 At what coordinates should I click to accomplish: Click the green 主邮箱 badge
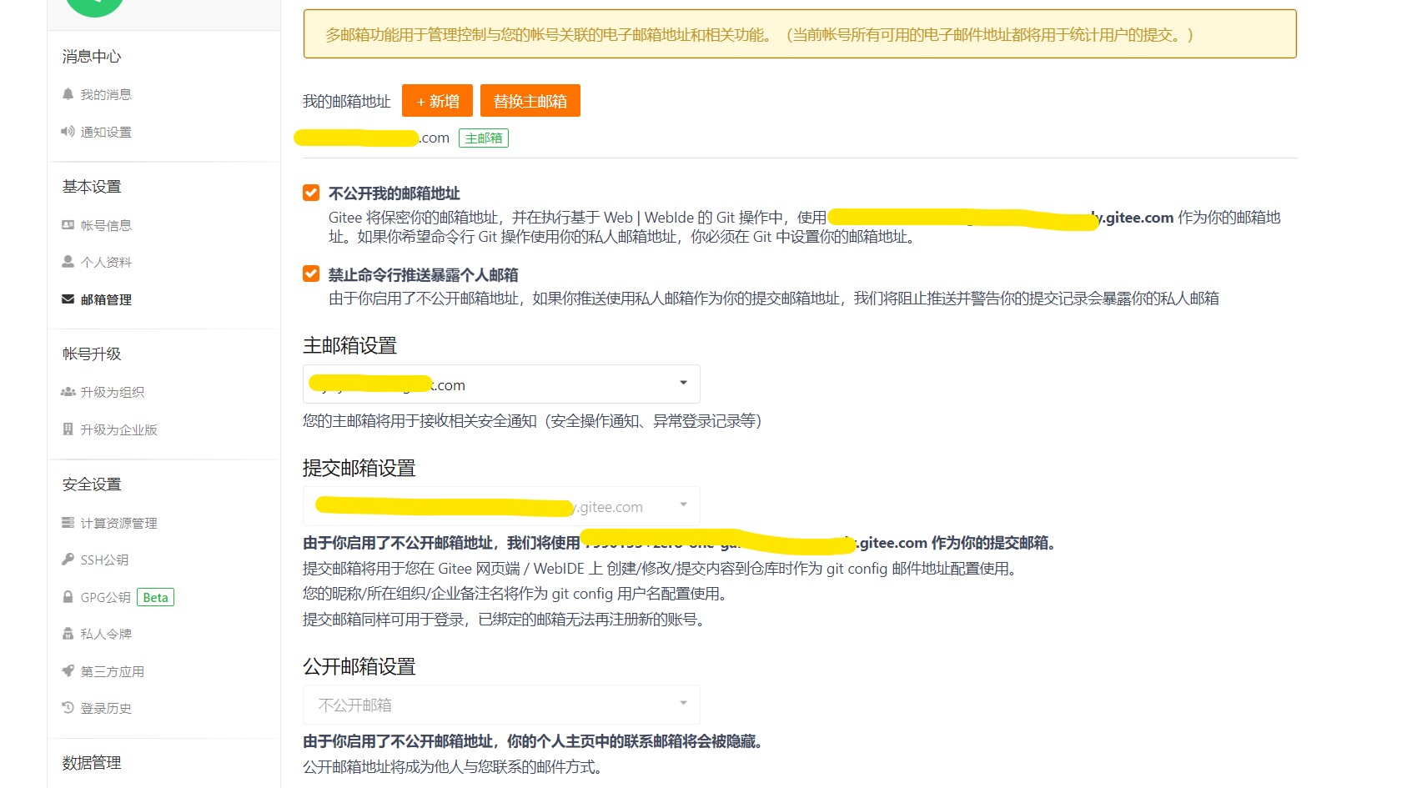(483, 138)
